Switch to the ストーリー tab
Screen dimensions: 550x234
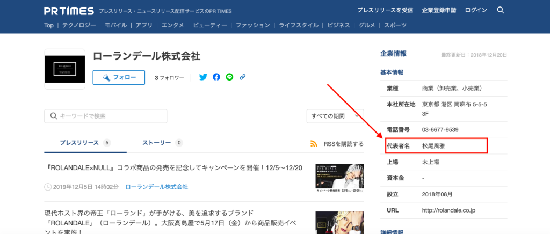pos(162,143)
